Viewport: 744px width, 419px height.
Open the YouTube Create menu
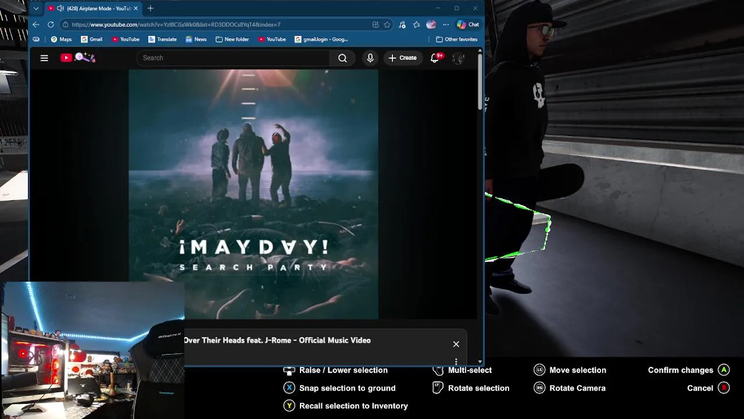[x=402, y=58]
